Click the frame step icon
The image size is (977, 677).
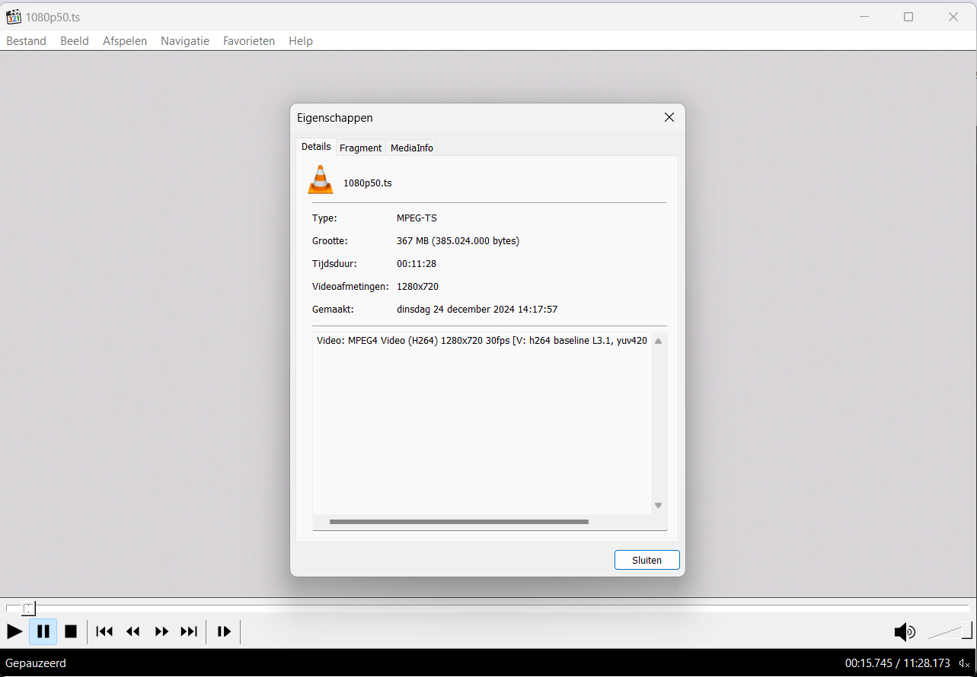224,631
